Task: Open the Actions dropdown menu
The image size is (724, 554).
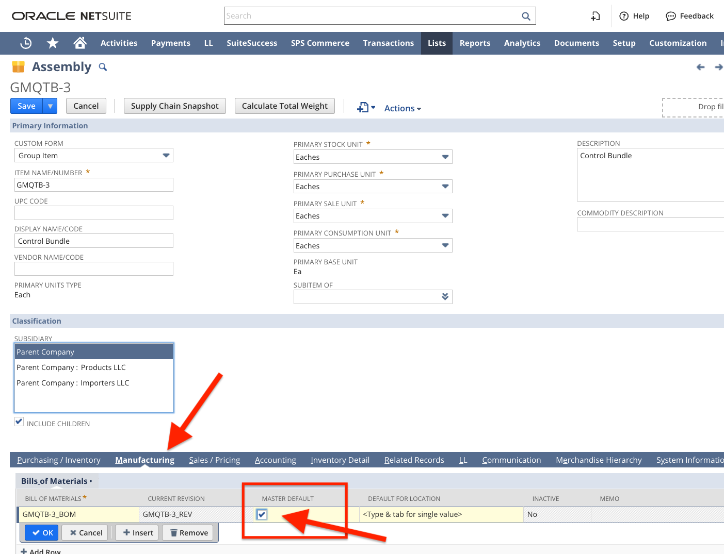Action: (403, 108)
